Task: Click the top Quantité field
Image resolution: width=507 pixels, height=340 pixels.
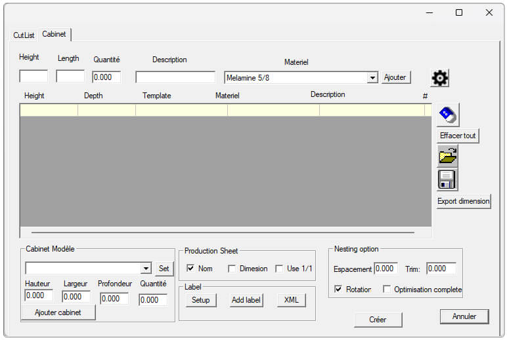Action: click(106, 77)
